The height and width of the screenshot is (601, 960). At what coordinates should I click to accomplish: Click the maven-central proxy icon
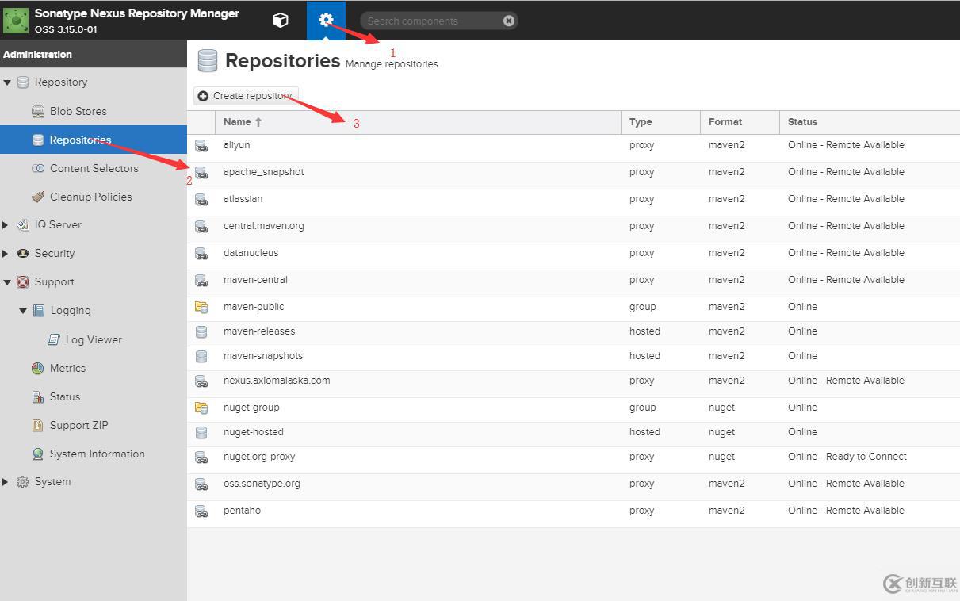point(201,281)
